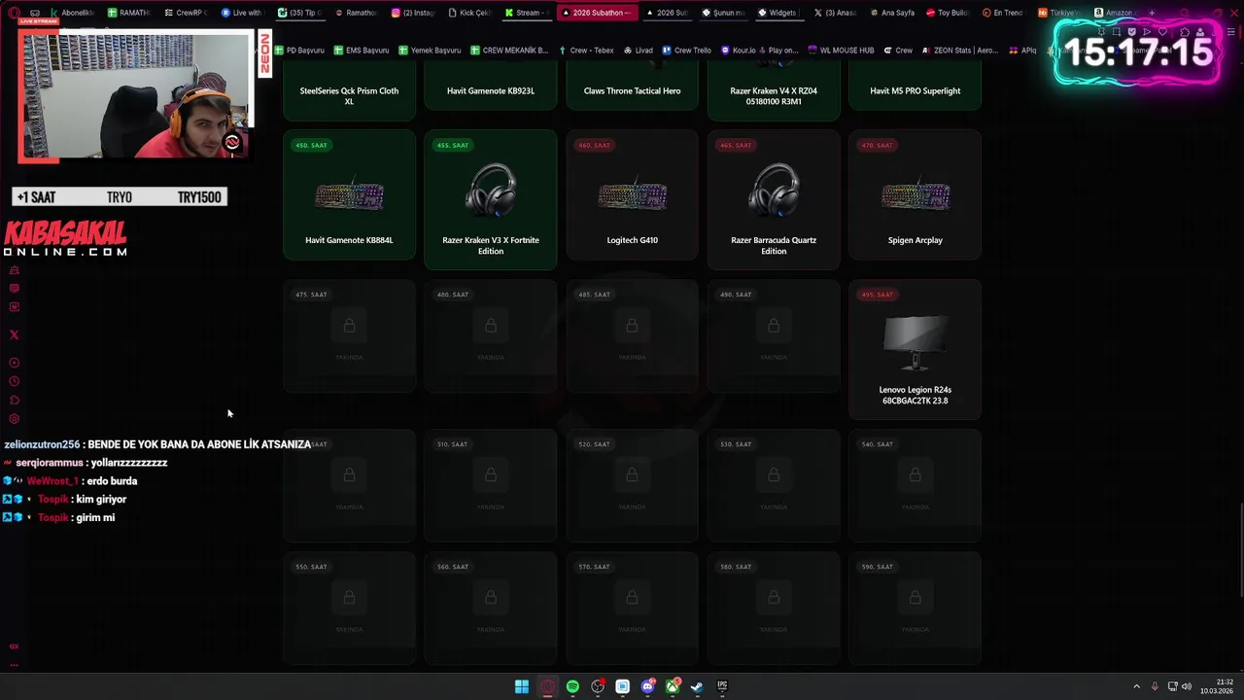1244x700 pixels.
Task: Click the Opera GX menu logo
Action: pos(14,13)
